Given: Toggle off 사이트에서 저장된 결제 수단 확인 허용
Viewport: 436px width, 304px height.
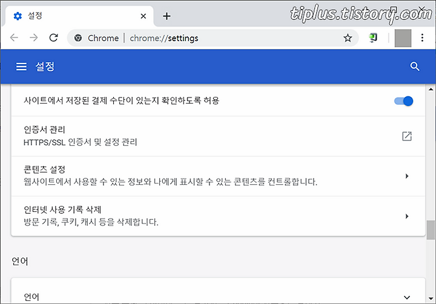Looking at the screenshot, I should pos(403,101).
